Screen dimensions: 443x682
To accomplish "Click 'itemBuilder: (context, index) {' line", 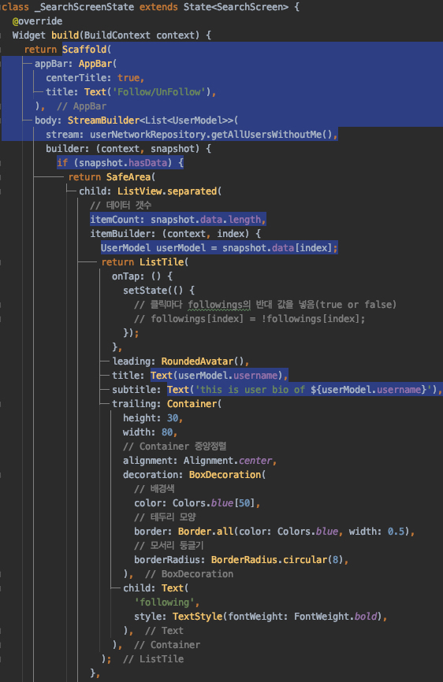I will (175, 234).
